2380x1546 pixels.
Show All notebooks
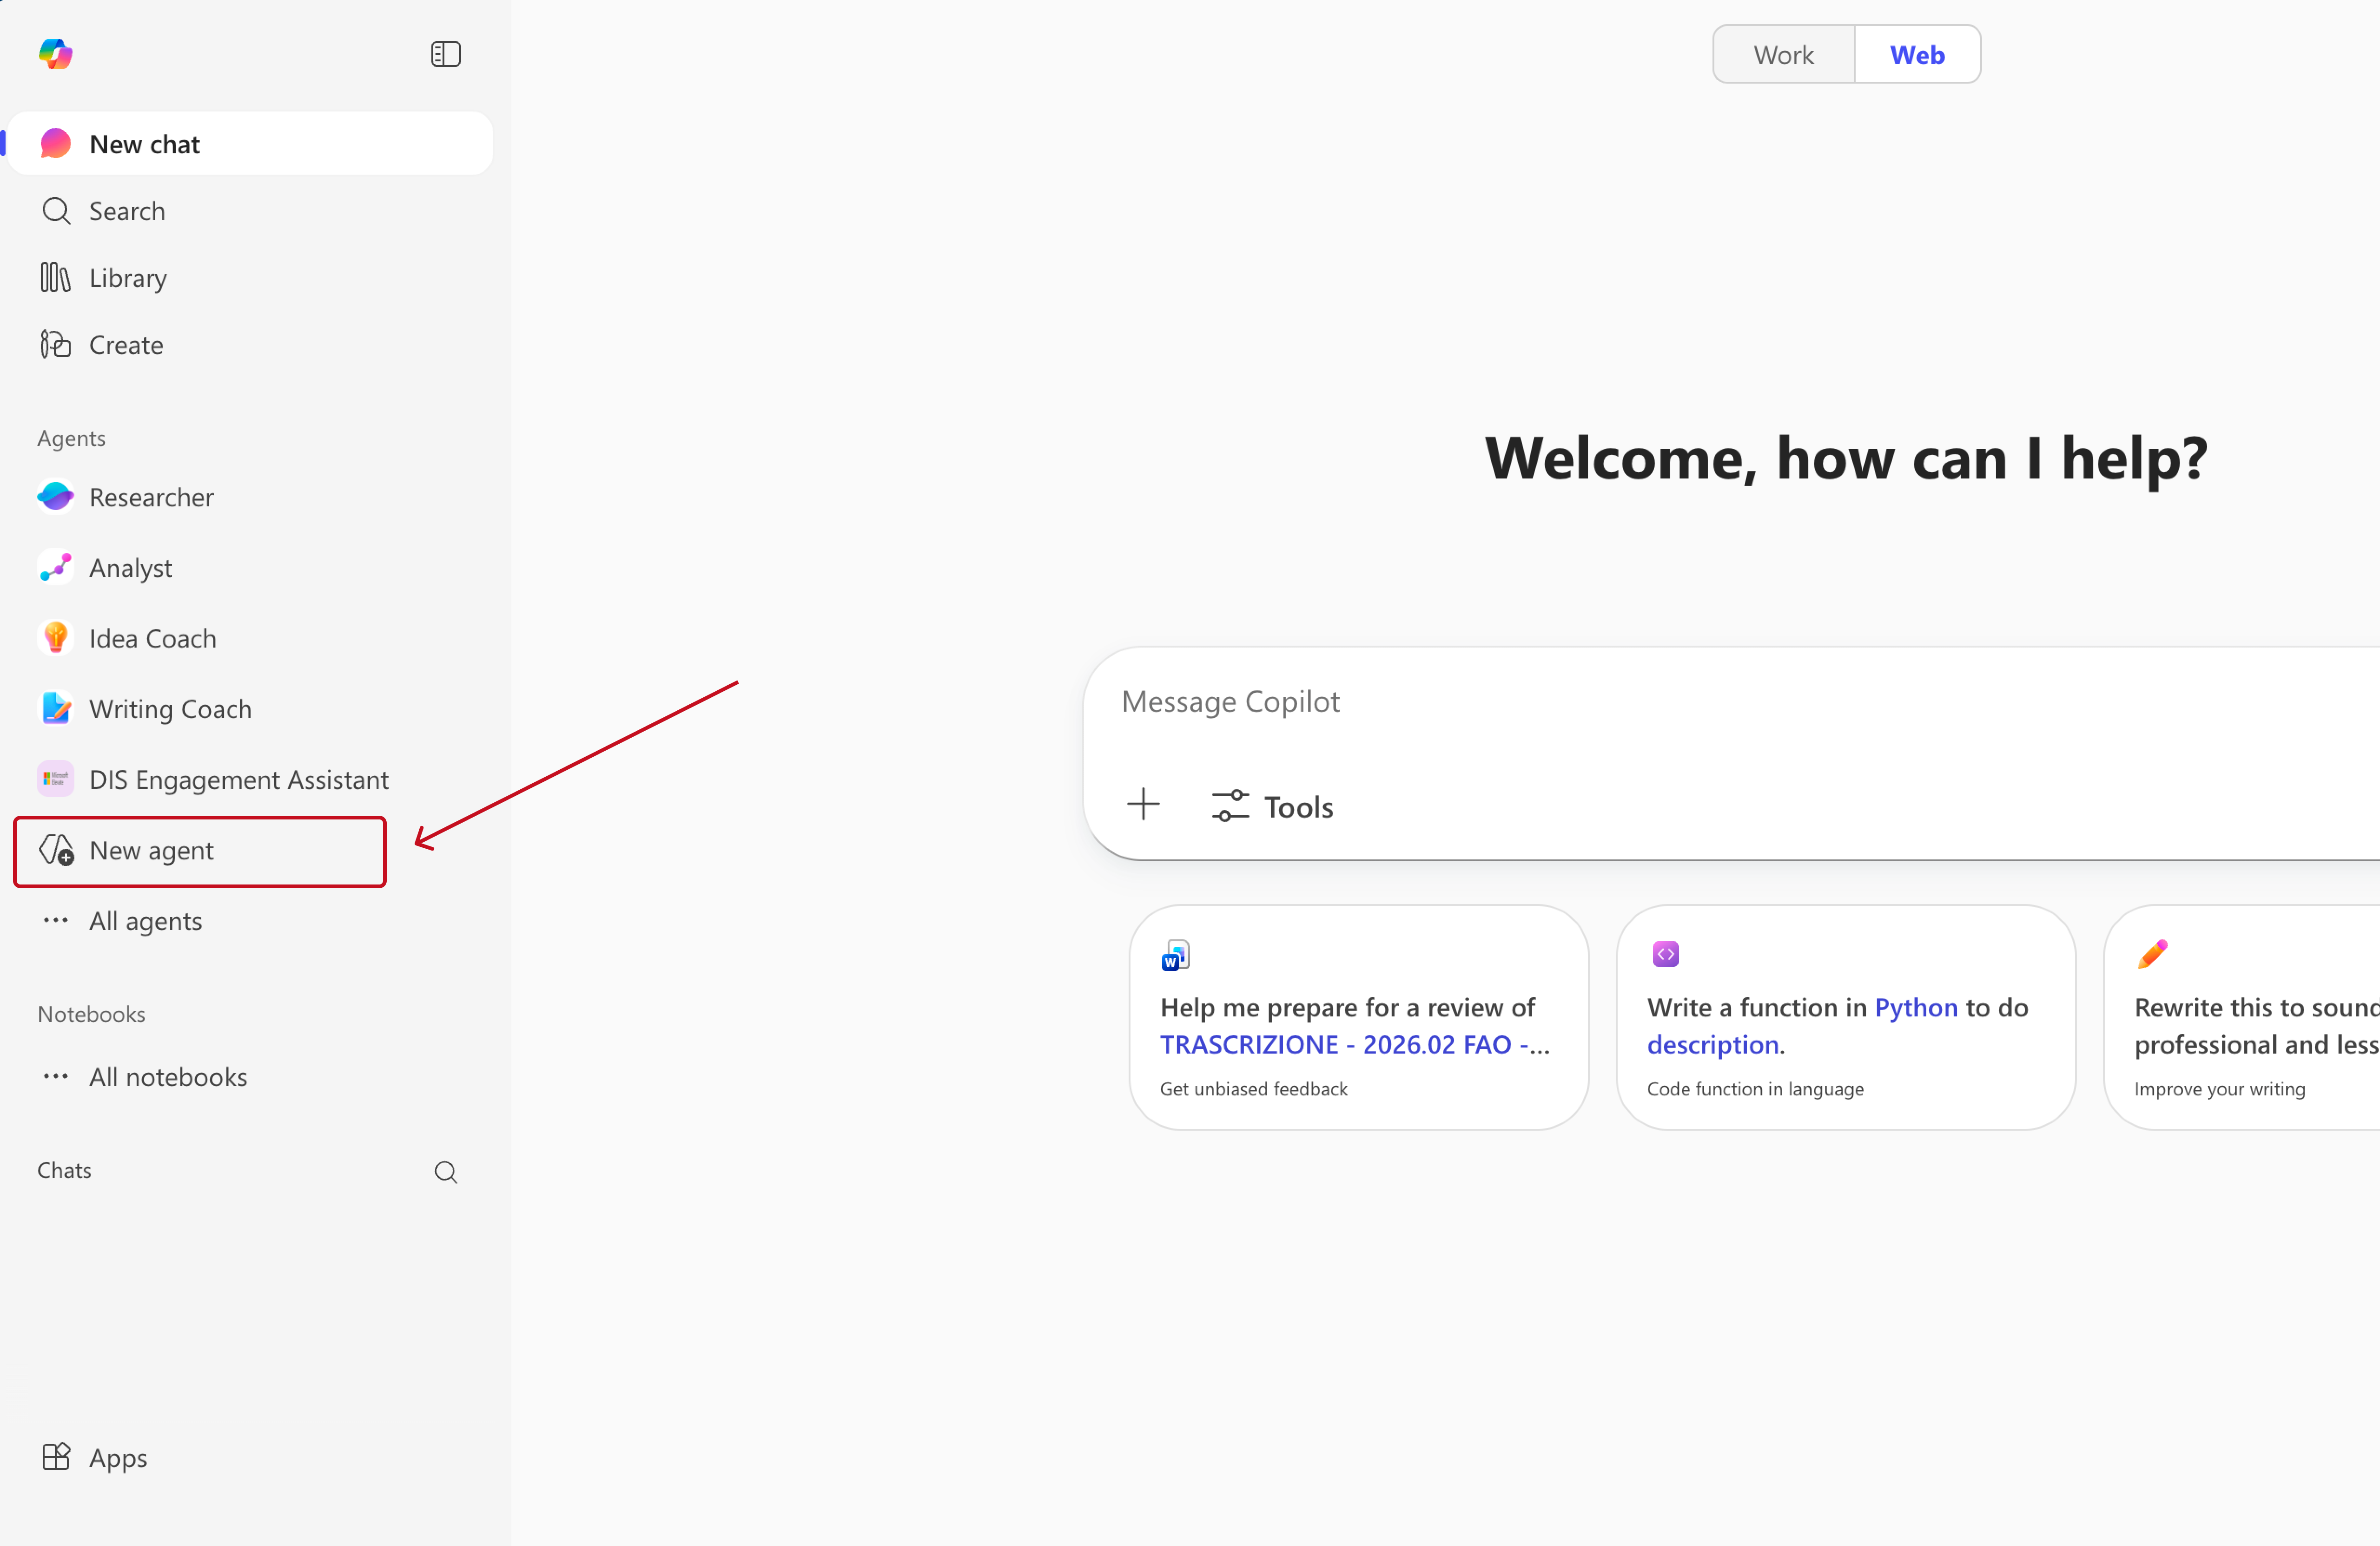click(167, 1076)
